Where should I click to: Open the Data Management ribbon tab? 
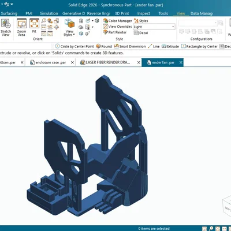pyautogui.click(x=202, y=13)
